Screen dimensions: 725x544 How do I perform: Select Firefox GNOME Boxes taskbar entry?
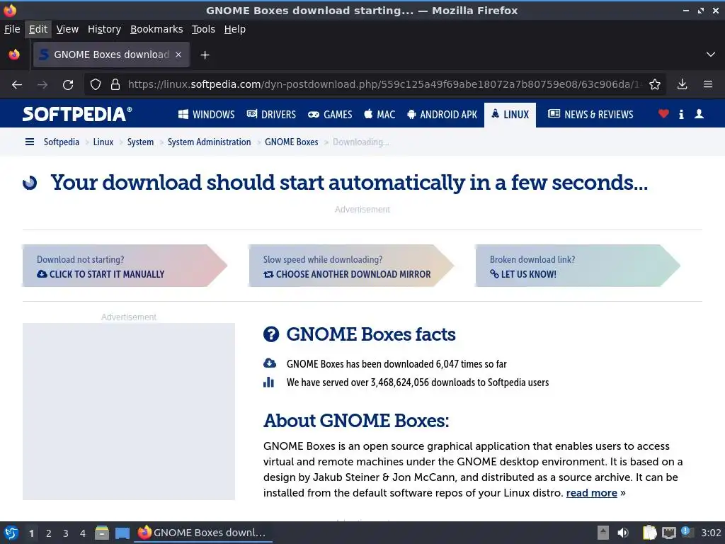click(203, 533)
